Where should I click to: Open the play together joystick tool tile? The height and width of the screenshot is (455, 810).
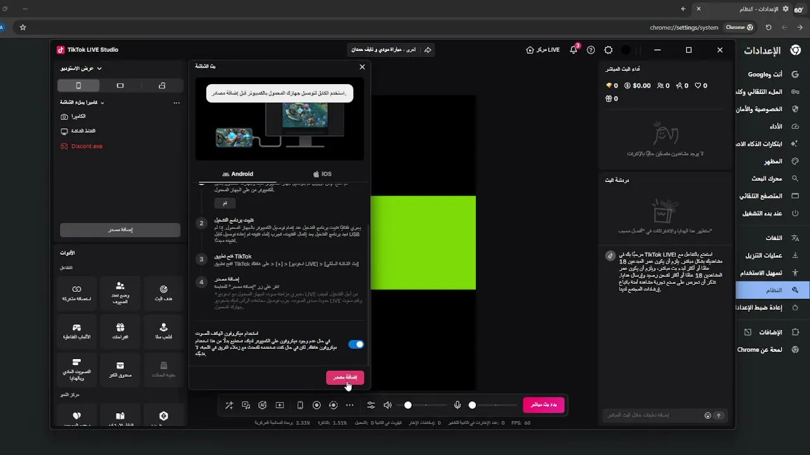click(163, 332)
